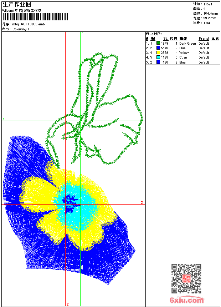
Task: Click stitch count 5545 in row 2
Action: tap(164, 48)
